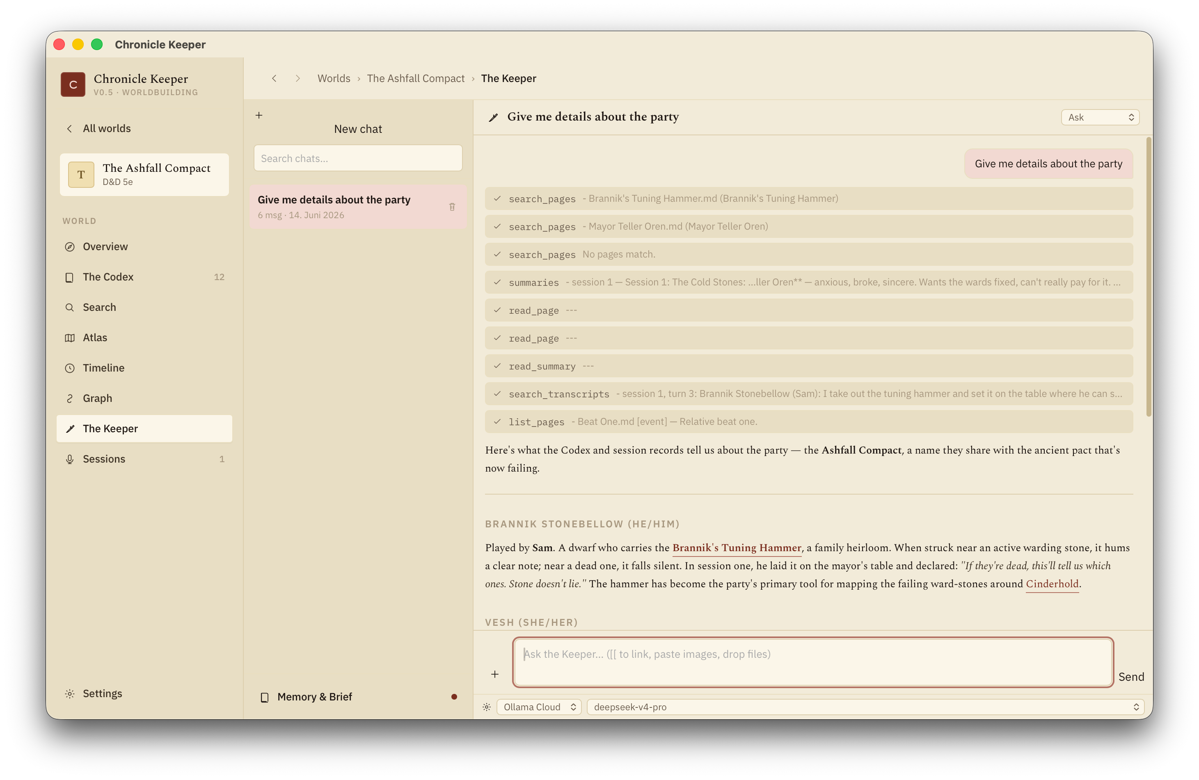Viewport: 1199px width, 780px height.
Task: Click the Timeline sidebar label
Action: click(x=103, y=368)
